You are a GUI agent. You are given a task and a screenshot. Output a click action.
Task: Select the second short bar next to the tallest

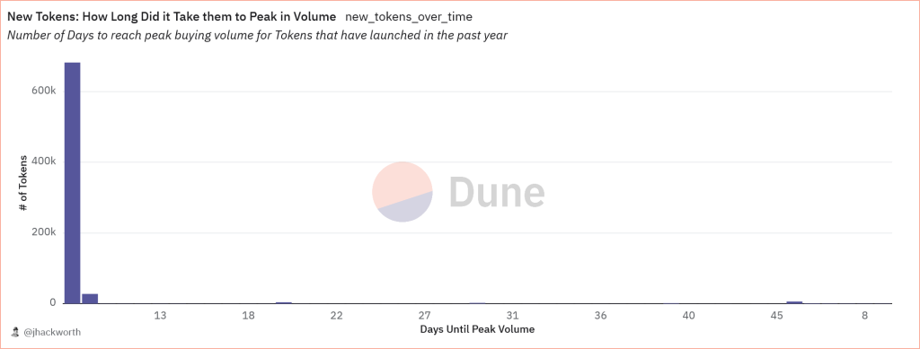point(90,299)
